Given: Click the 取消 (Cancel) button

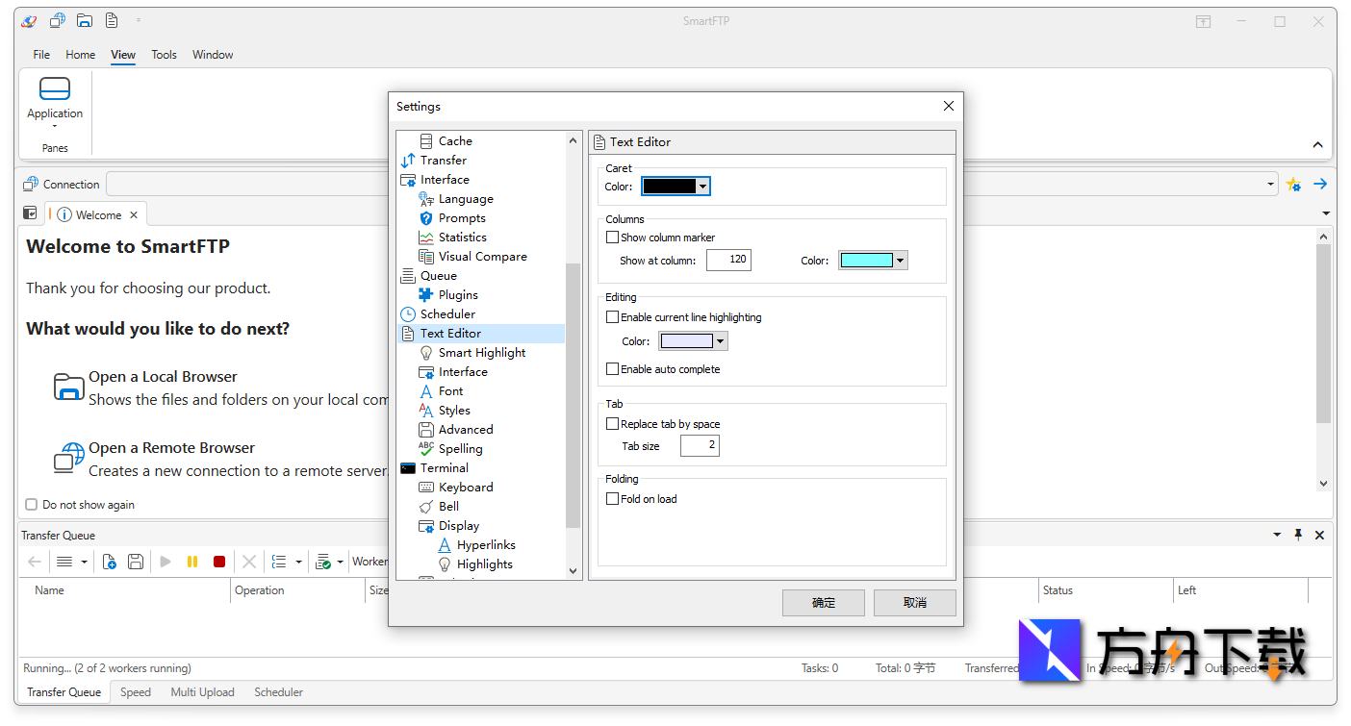Looking at the screenshot, I should click(914, 603).
